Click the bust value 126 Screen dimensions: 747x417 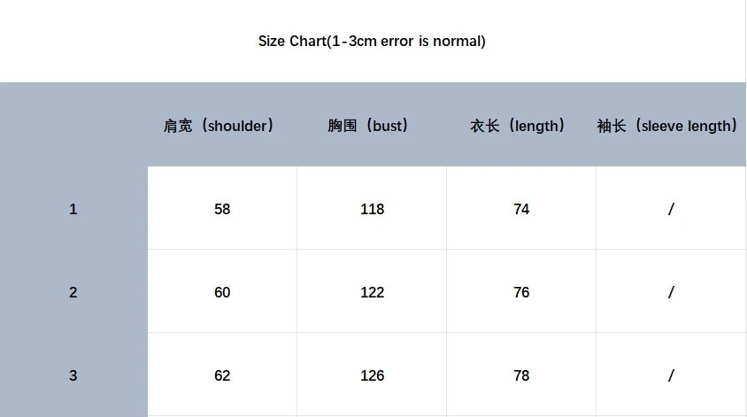point(372,375)
